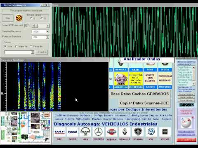Open the Busqueda UCEs en todas marcas tile

[136, 79]
